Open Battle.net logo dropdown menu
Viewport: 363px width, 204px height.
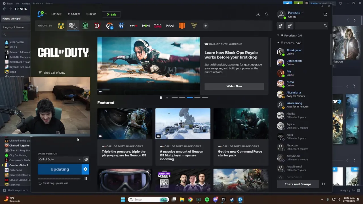click(x=42, y=14)
